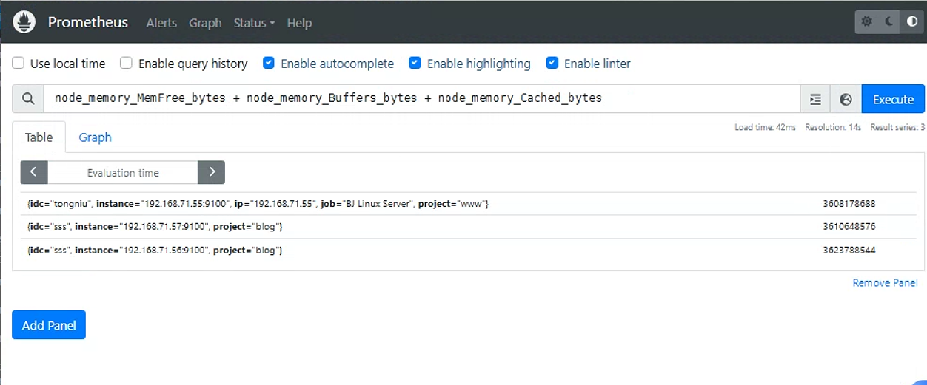Click the Load time: 42ms text

(765, 128)
